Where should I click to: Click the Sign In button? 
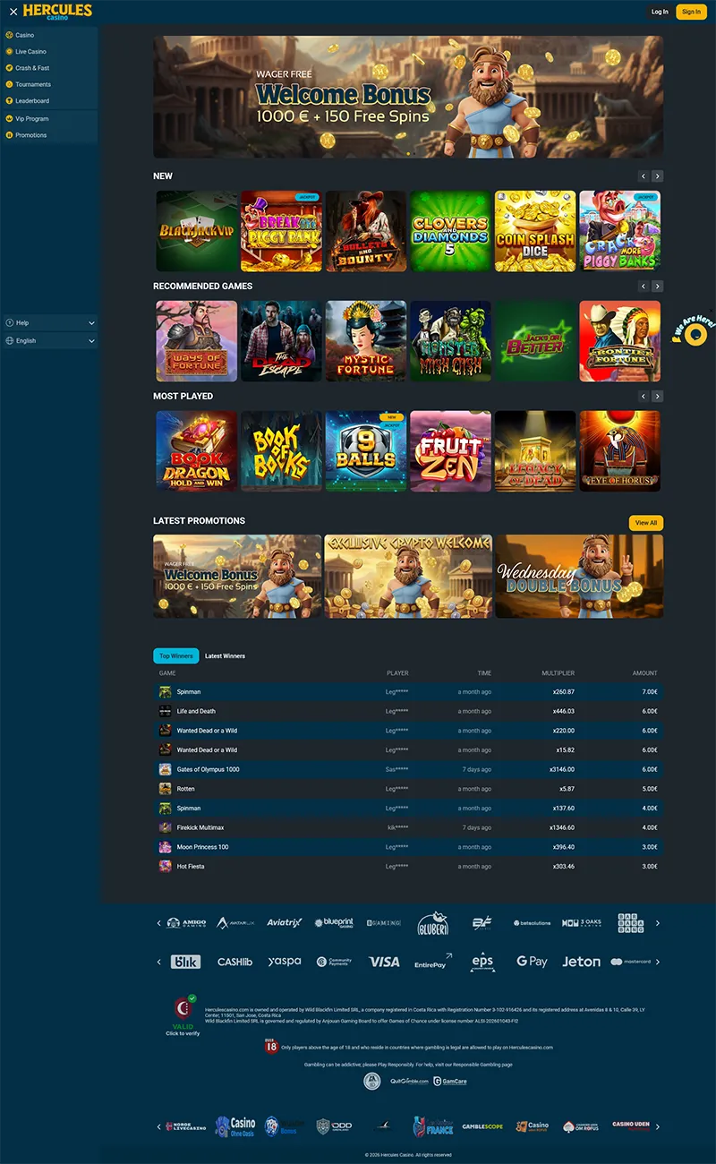pos(691,12)
